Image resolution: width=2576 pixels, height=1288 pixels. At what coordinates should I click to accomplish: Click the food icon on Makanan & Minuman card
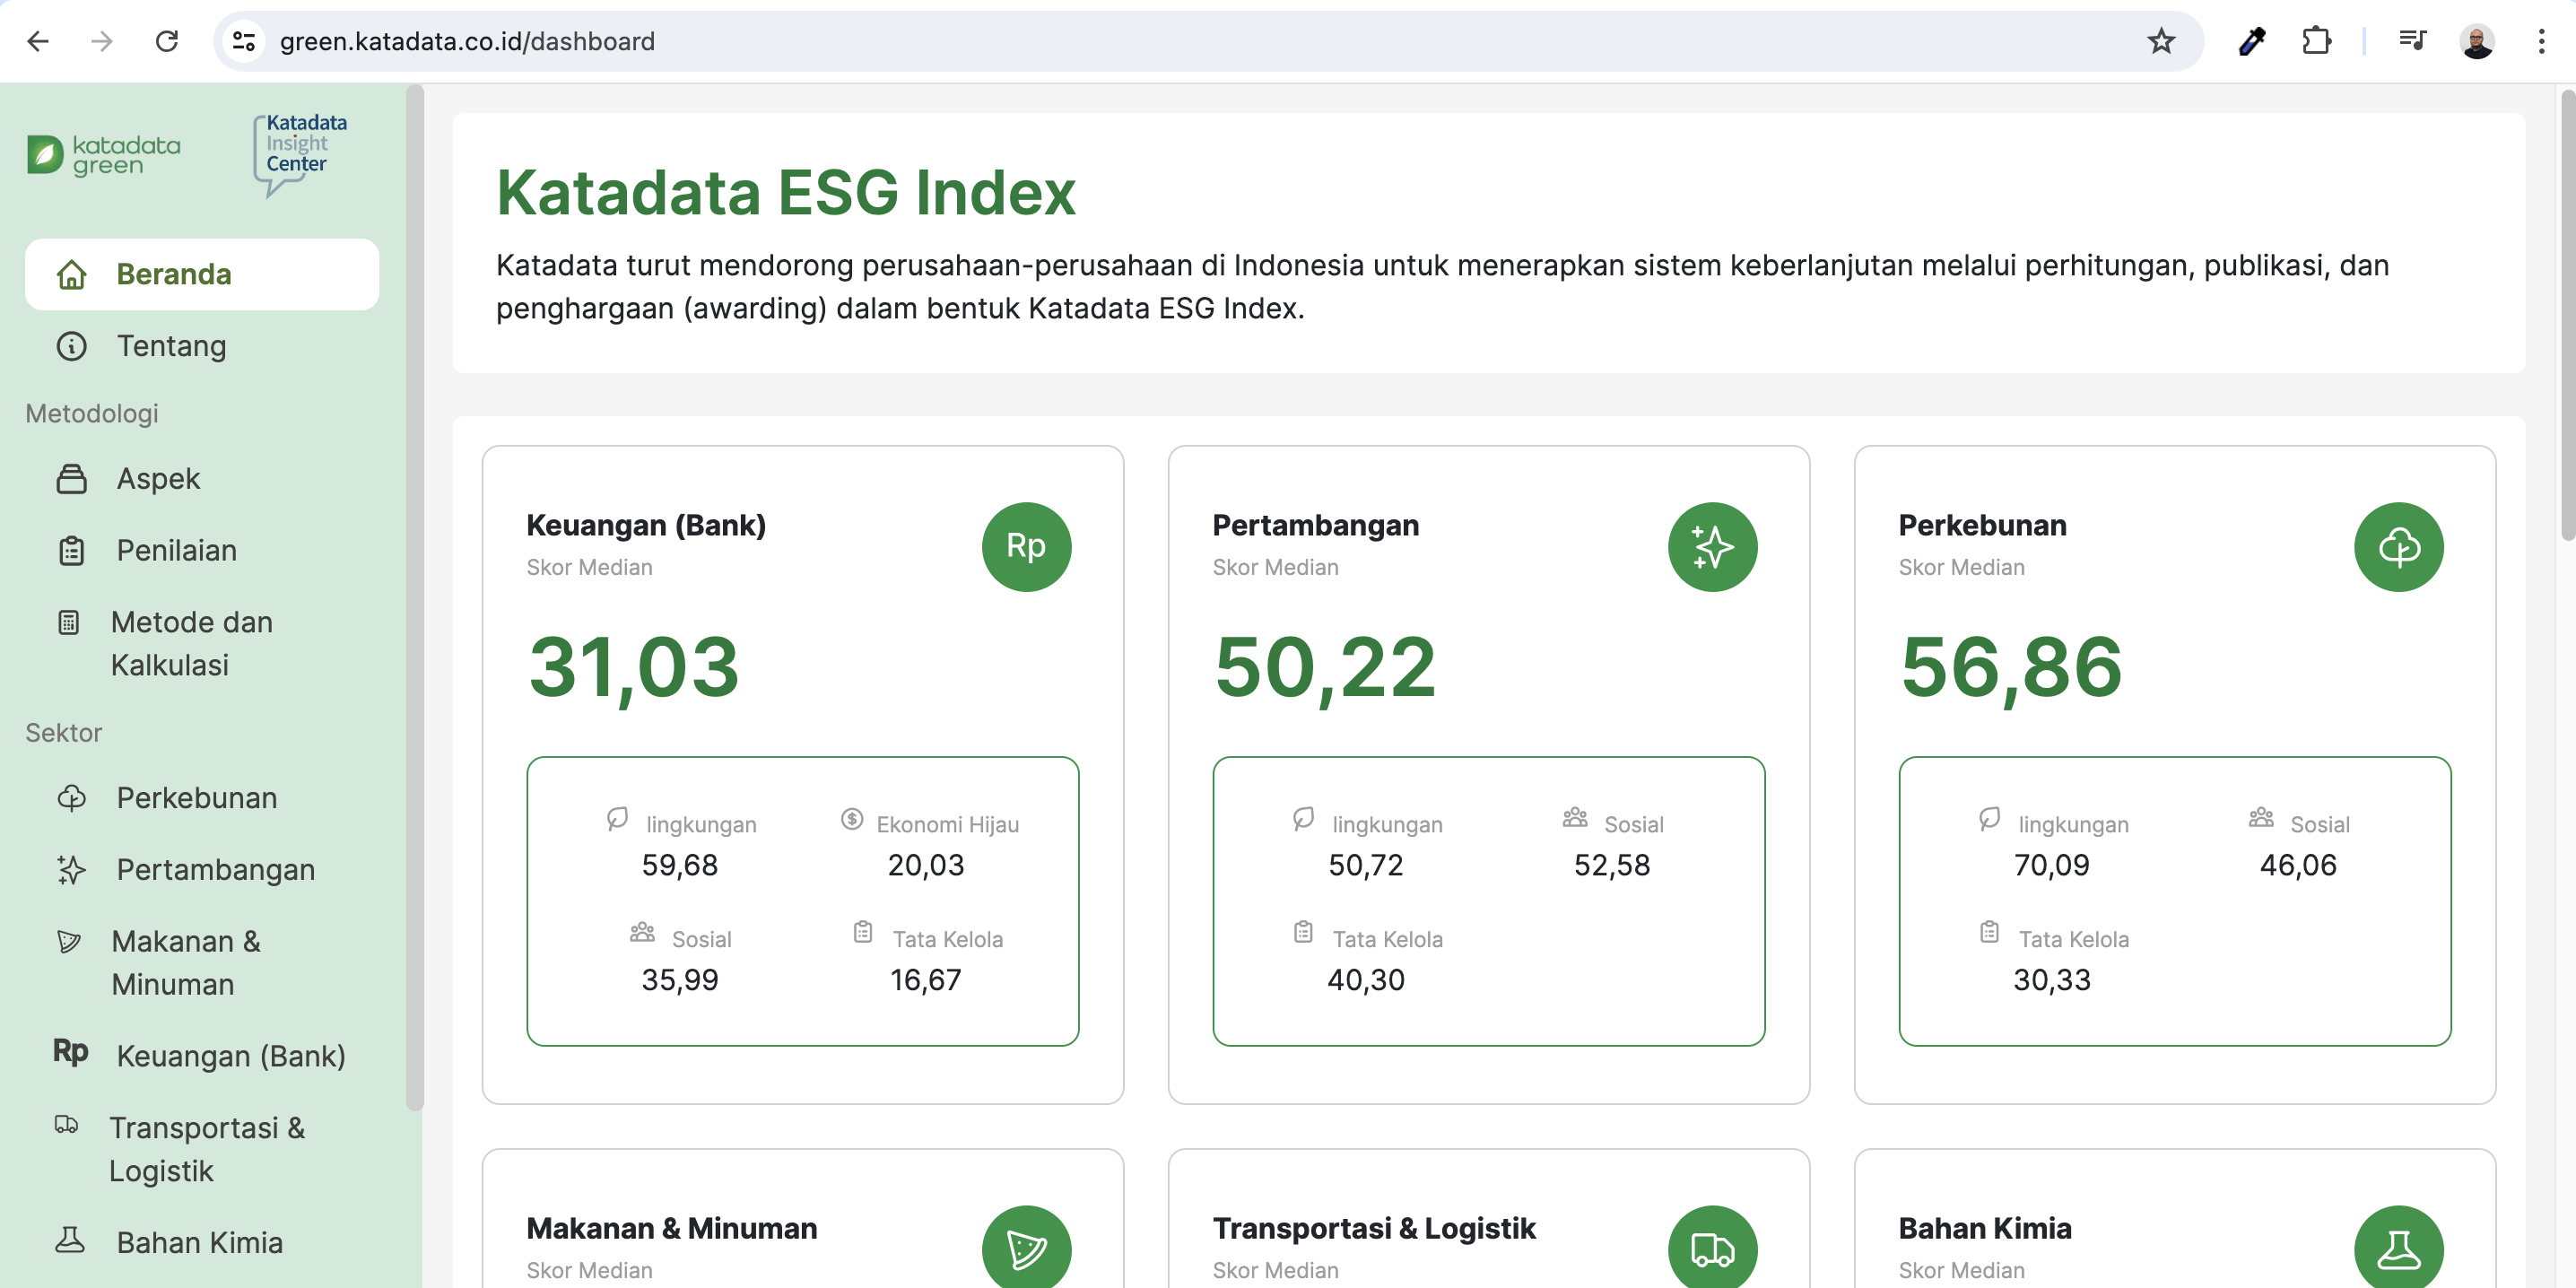[1026, 1248]
